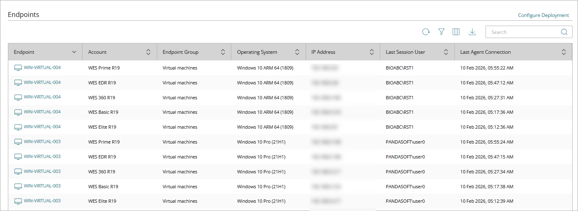Click computer icon in WES EDR R19 WIN-VIRTUAL-004 row

[x=18, y=83]
